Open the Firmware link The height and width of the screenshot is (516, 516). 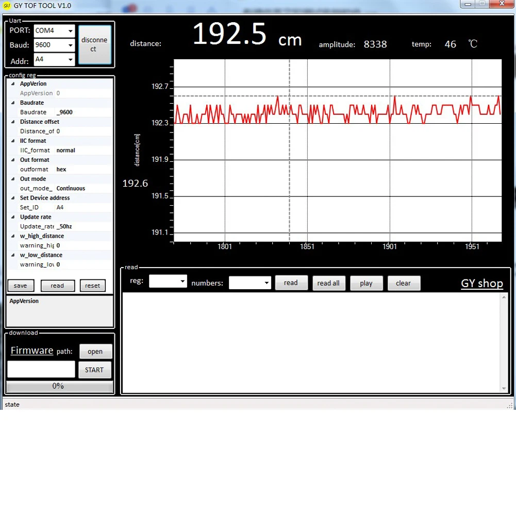tap(32, 351)
